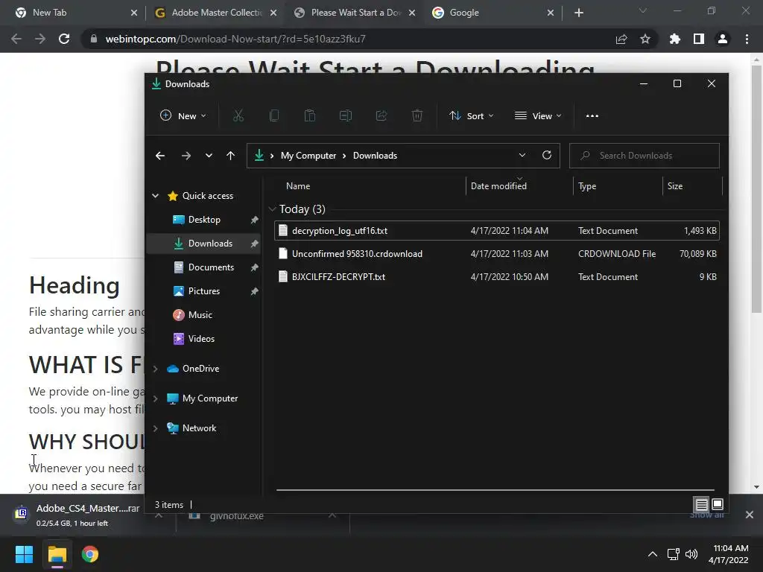The image size is (763, 572).
Task: Expand My Computer tree node
Action: coord(155,398)
